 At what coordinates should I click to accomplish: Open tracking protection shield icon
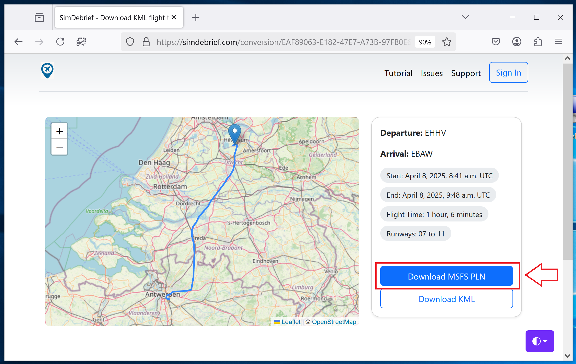coord(130,42)
